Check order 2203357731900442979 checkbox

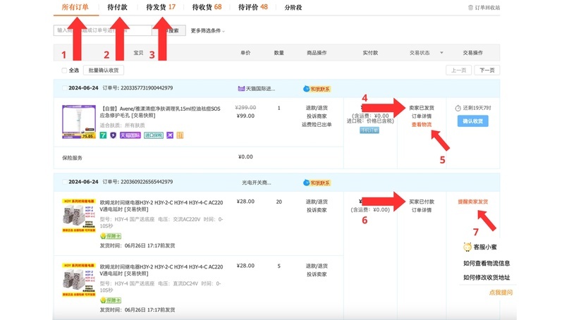click(x=64, y=88)
